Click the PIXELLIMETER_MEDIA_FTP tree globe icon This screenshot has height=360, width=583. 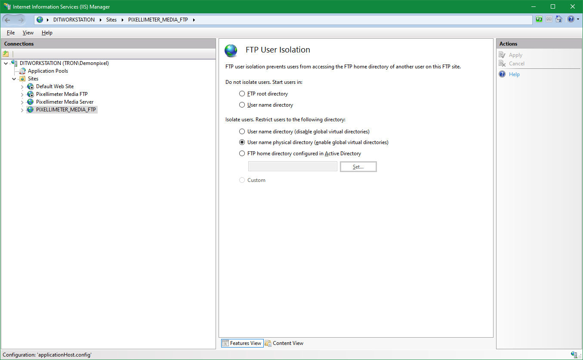pyautogui.click(x=30, y=110)
